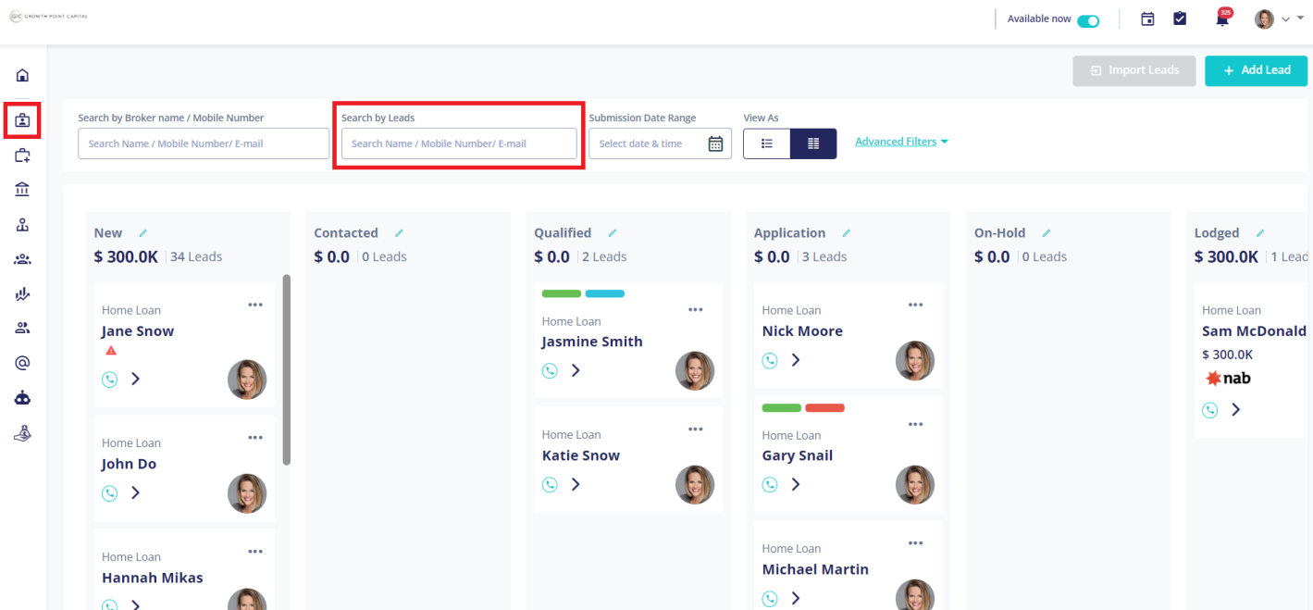The width and height of the screenshot is (1313, 610).
Task: Open the calendar icon in the top bar
Action: click(x=1147, y=19)
